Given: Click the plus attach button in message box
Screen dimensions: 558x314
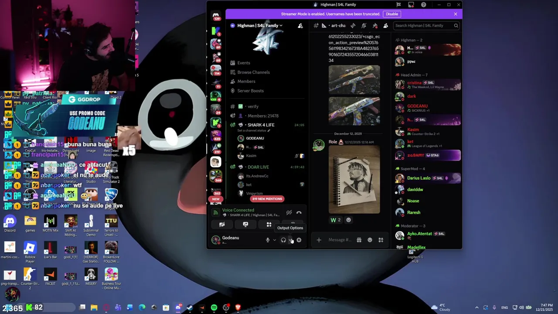Looking at the screenshot, I should (319, 240).
